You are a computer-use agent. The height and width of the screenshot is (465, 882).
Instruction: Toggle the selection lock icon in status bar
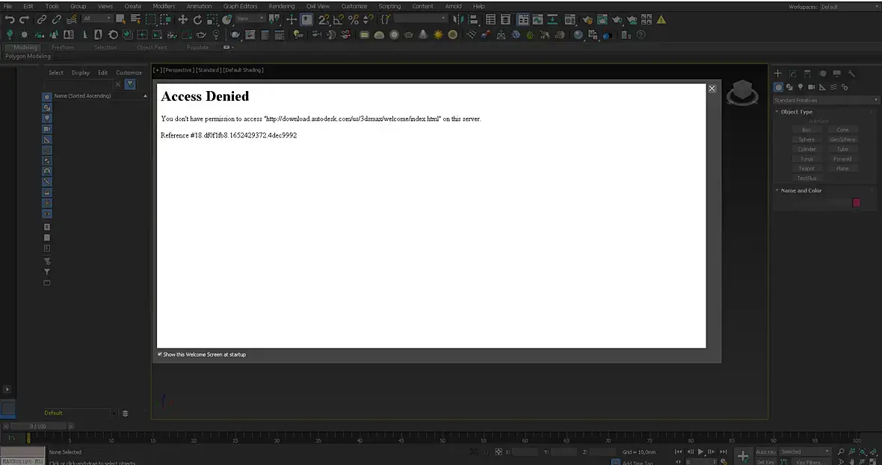[x=486, y=452]
